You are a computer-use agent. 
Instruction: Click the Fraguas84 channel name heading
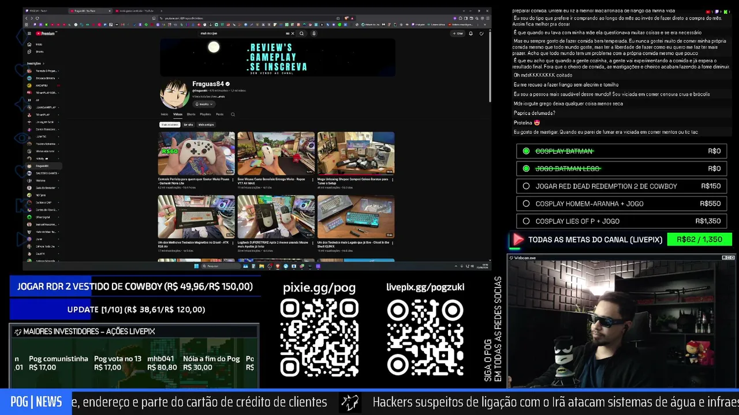click(x=208, y=84)
